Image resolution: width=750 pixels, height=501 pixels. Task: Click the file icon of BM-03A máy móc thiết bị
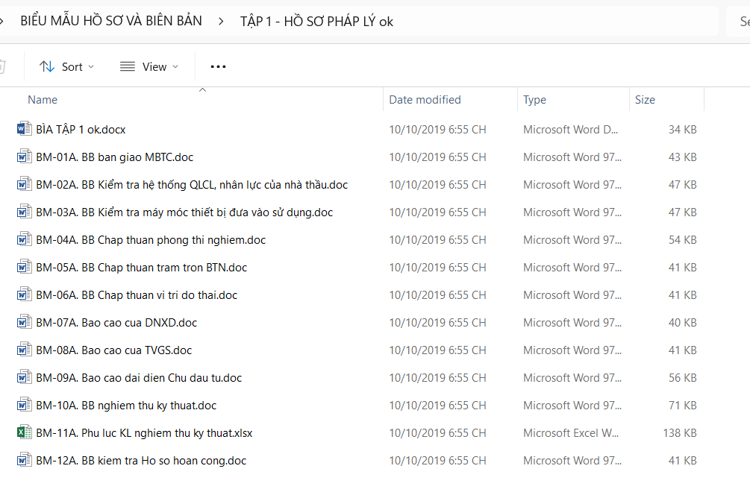click(24, 212)
